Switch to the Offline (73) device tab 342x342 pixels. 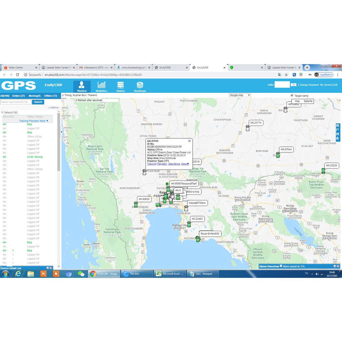point(51,96)
